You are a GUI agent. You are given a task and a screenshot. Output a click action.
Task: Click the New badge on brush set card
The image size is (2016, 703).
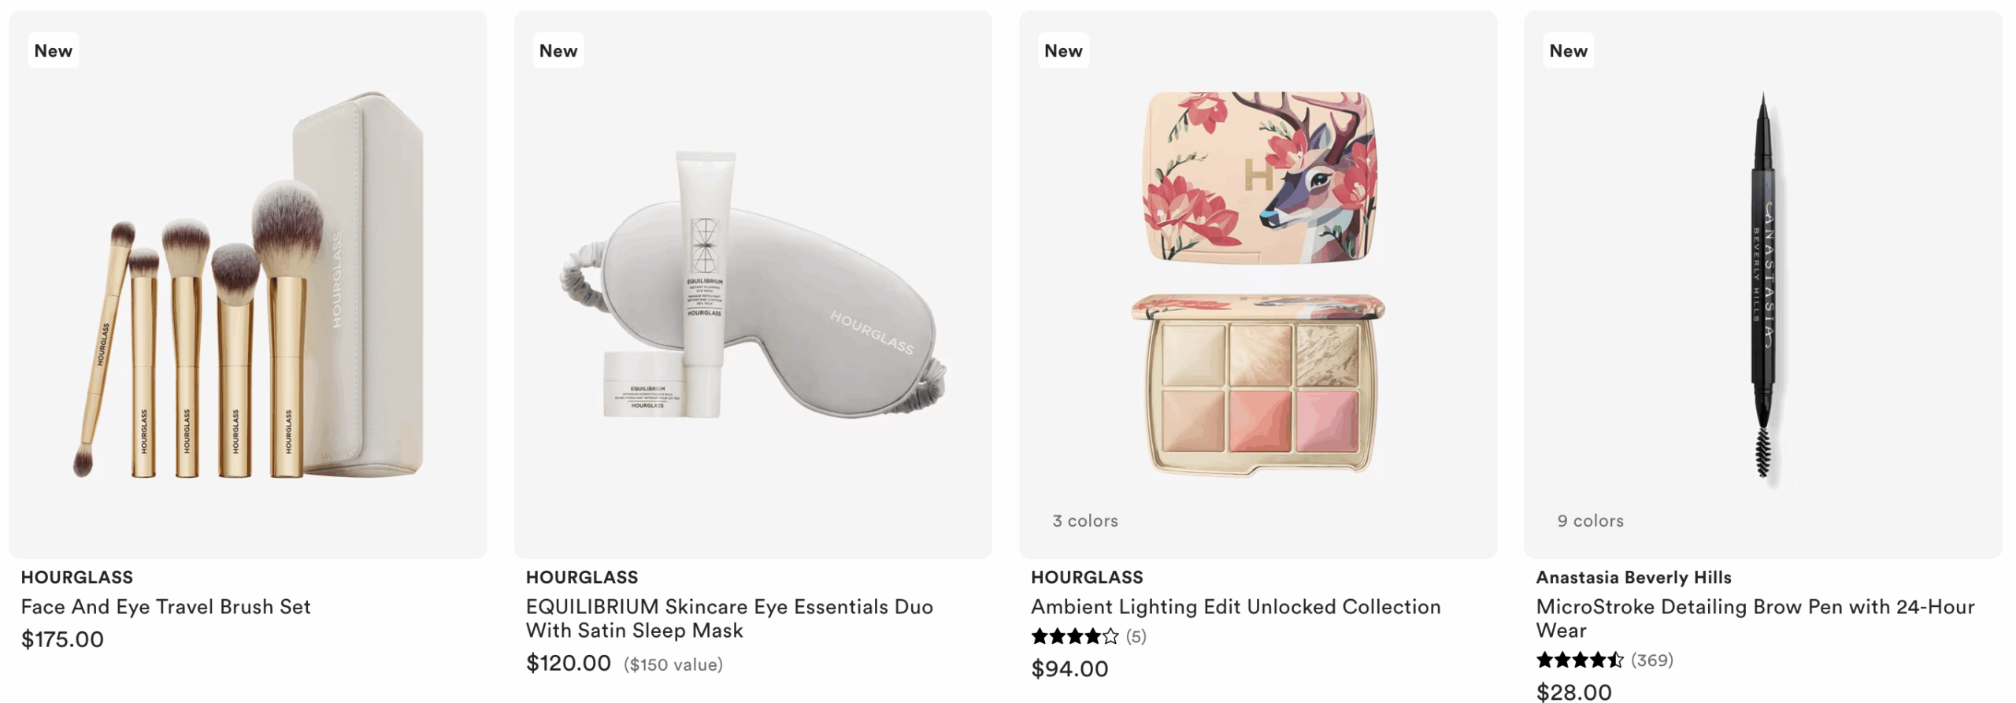coord(54,50)
